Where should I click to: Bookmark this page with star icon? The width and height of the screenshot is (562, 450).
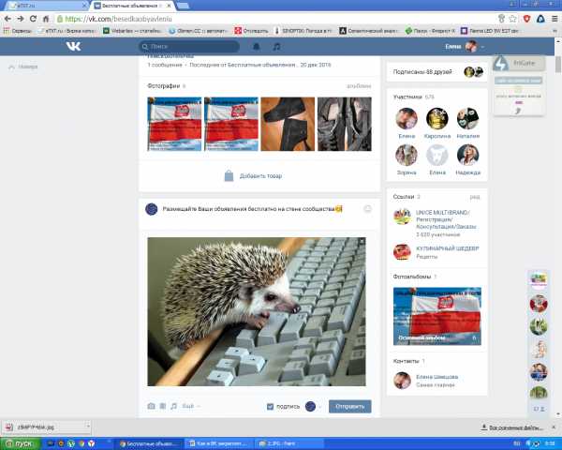513,19
